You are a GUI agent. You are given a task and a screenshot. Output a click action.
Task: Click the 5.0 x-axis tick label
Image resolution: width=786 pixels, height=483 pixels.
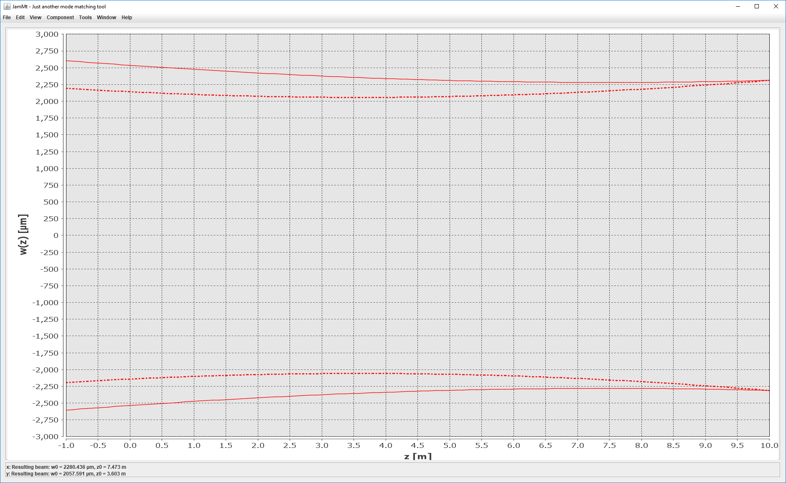pos(450,445)
